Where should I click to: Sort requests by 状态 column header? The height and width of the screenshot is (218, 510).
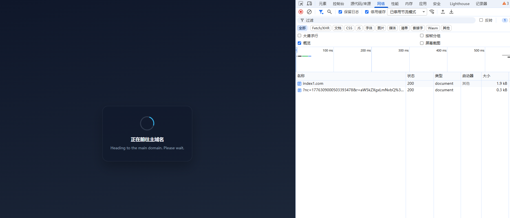click(x=411, y=76)
